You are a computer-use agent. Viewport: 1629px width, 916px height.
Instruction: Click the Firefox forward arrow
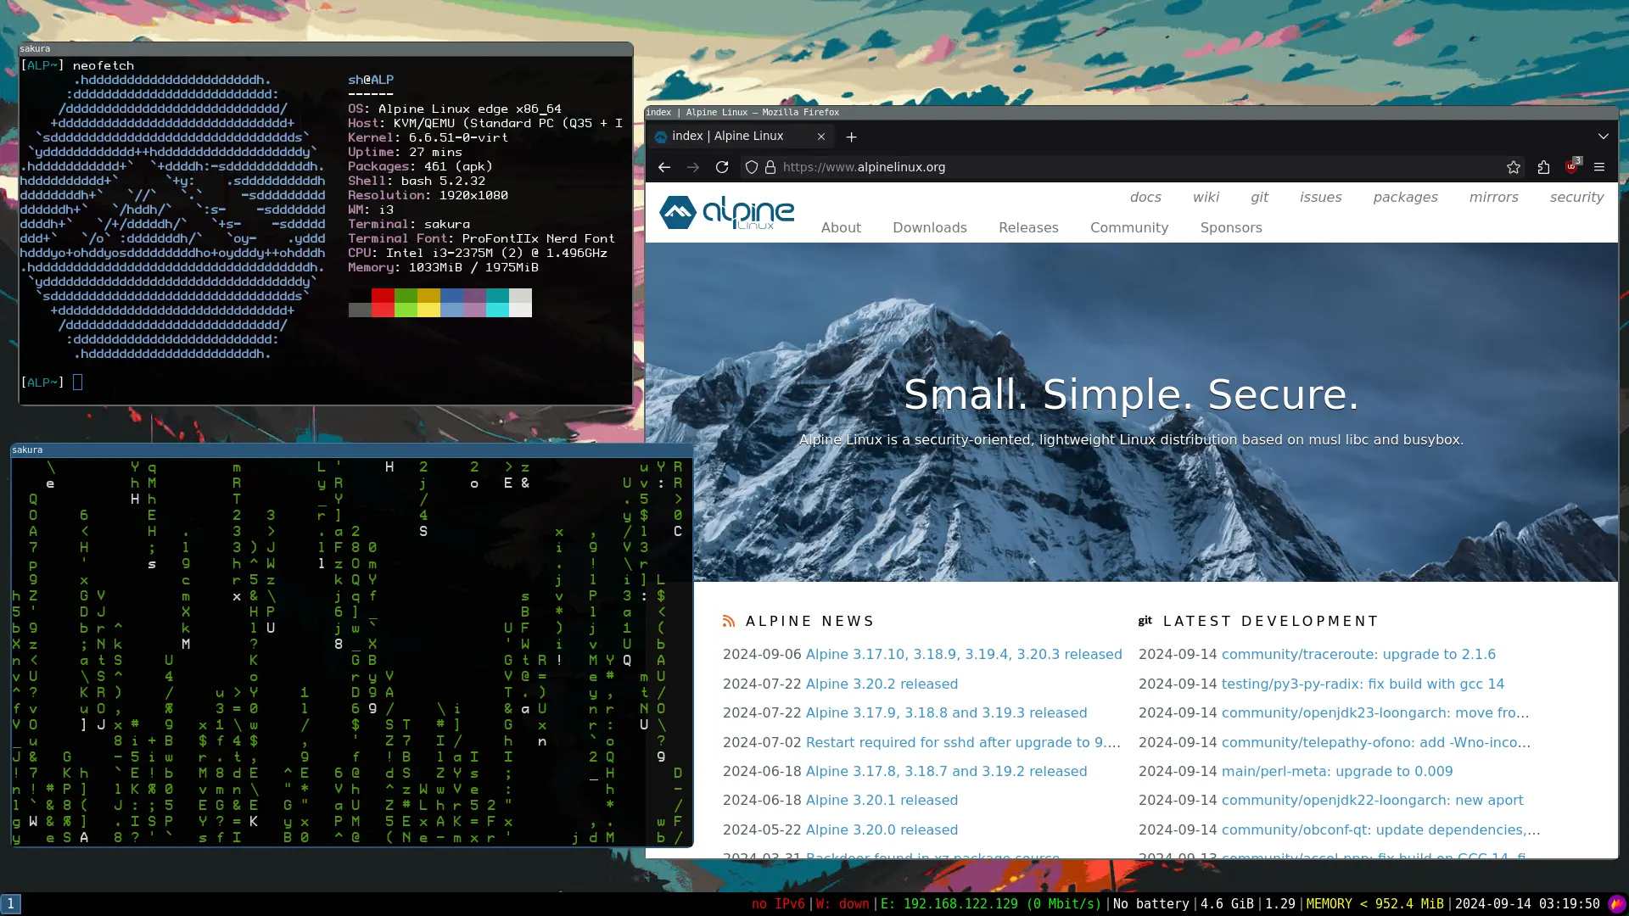pyautogui.click(x=693, y=167)
